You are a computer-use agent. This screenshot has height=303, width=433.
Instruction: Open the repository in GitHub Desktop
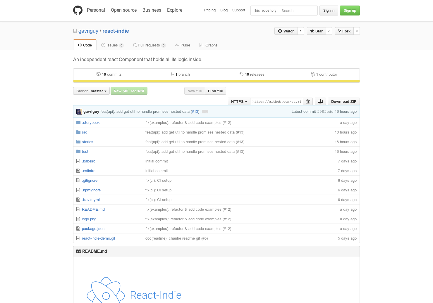[x=320, y=101]
